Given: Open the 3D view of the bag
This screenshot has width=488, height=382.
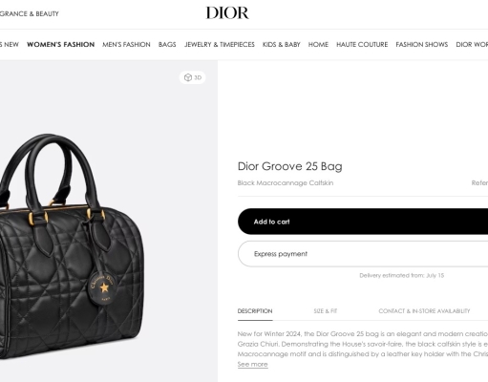Looking at the screenshot, I should [x=192, y=77].
